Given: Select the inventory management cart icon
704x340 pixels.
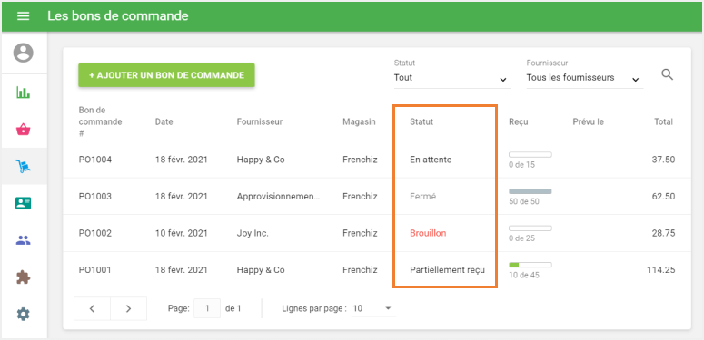Looking at the screenshot, I should [x=24, y=167].
